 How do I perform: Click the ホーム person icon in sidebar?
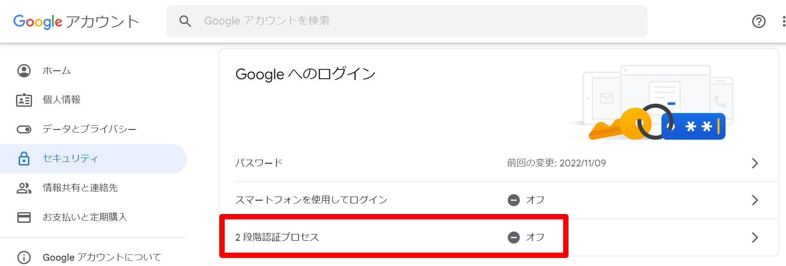point(24,71)
